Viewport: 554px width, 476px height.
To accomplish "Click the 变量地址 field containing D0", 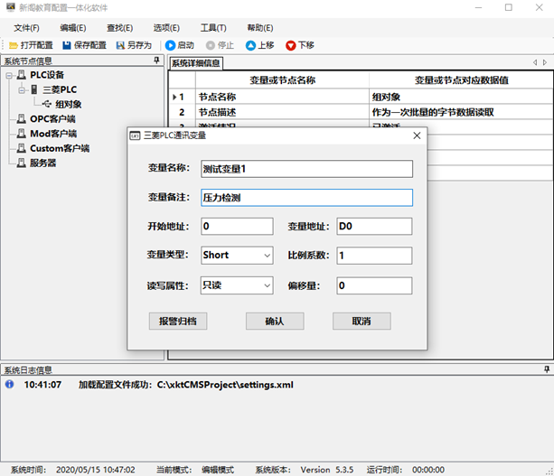I will click(374, 226).
